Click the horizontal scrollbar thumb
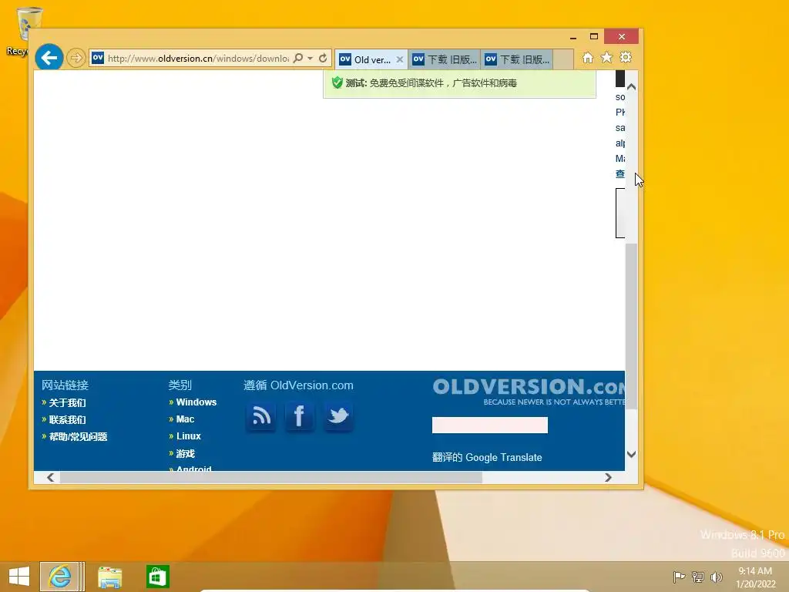The height and width of the screenshot is (592, 789). click(270, 477)
